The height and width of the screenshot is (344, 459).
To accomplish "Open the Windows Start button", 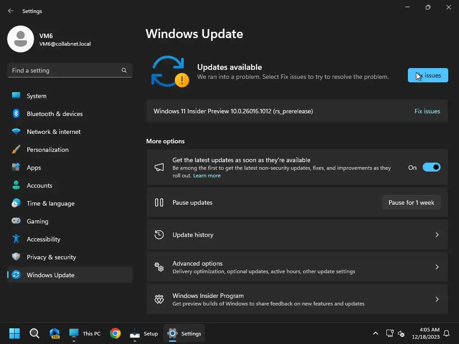I will pyautogui.click(x=14, y=333).
